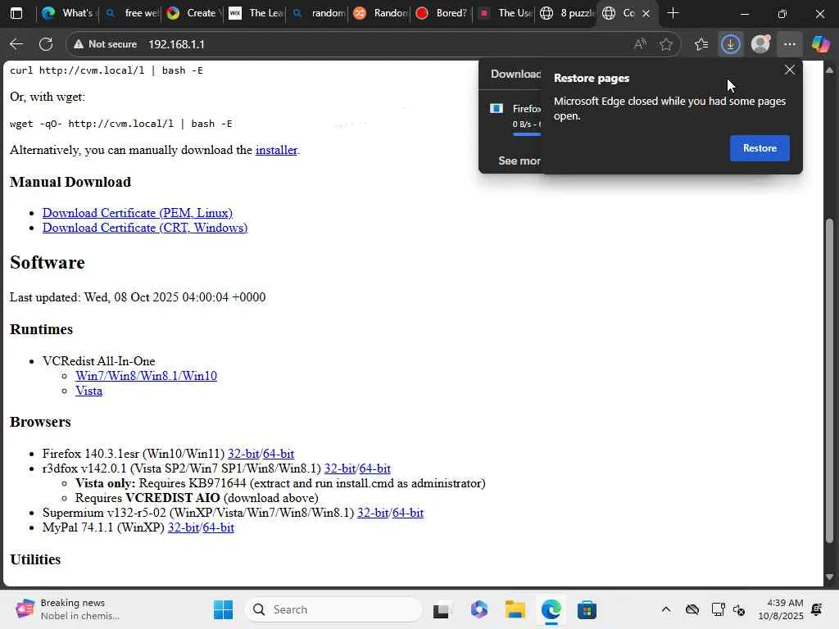Image resolution: width=839 pixels, height=629 pixels.
Task: Open File Explorer from the taskbar
Action: 515,609
